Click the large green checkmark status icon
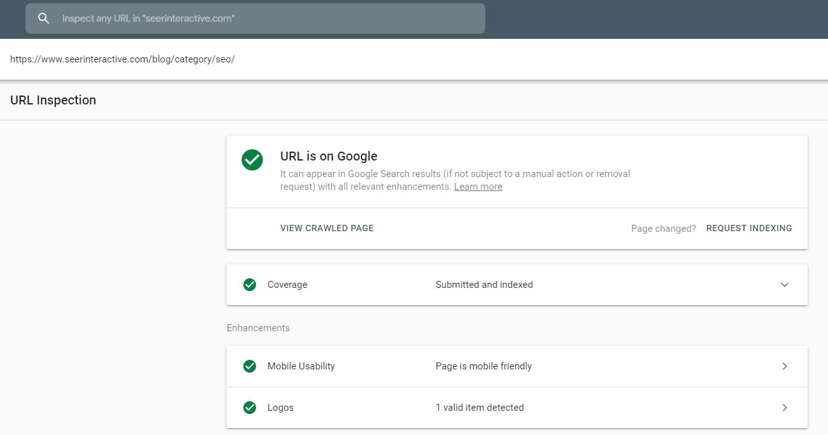Image resolution: width=828 pixels, height=435 pixels. pyautogui.click(x=252, y=160)
